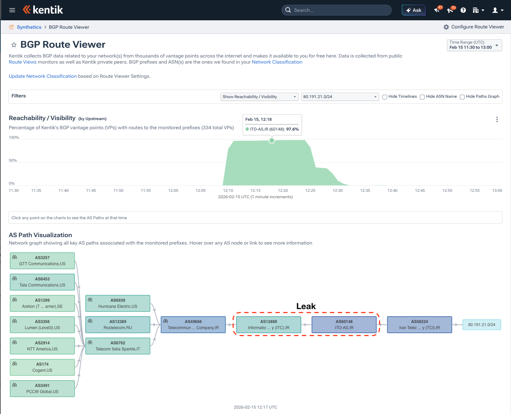The image size is (511, 414).
Task: Click the gear icon for Configure Route Viewer
Action: click(x=446, y=27)
